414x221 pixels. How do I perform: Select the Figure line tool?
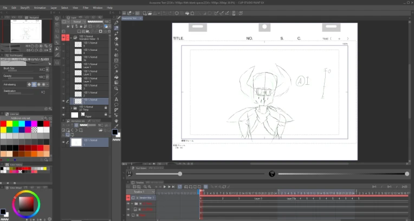click(x=117, y=94)
